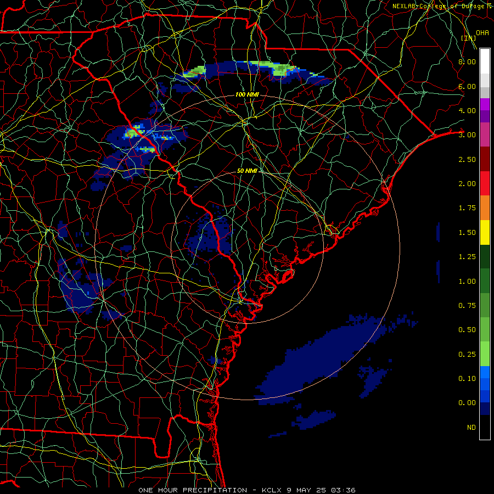
Task: Click the 2.50 legend value
Action: pos(467,159)
